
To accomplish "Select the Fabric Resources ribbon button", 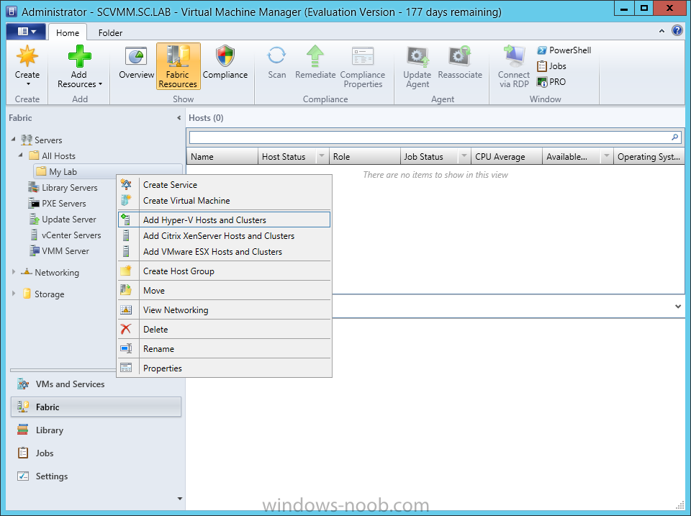I will click(178, 66).
